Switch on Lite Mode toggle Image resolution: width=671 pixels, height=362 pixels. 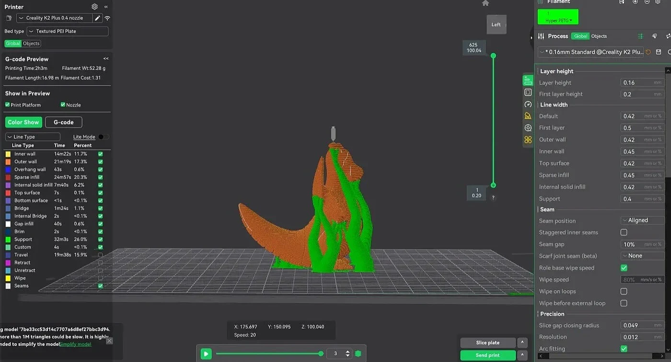103,137
